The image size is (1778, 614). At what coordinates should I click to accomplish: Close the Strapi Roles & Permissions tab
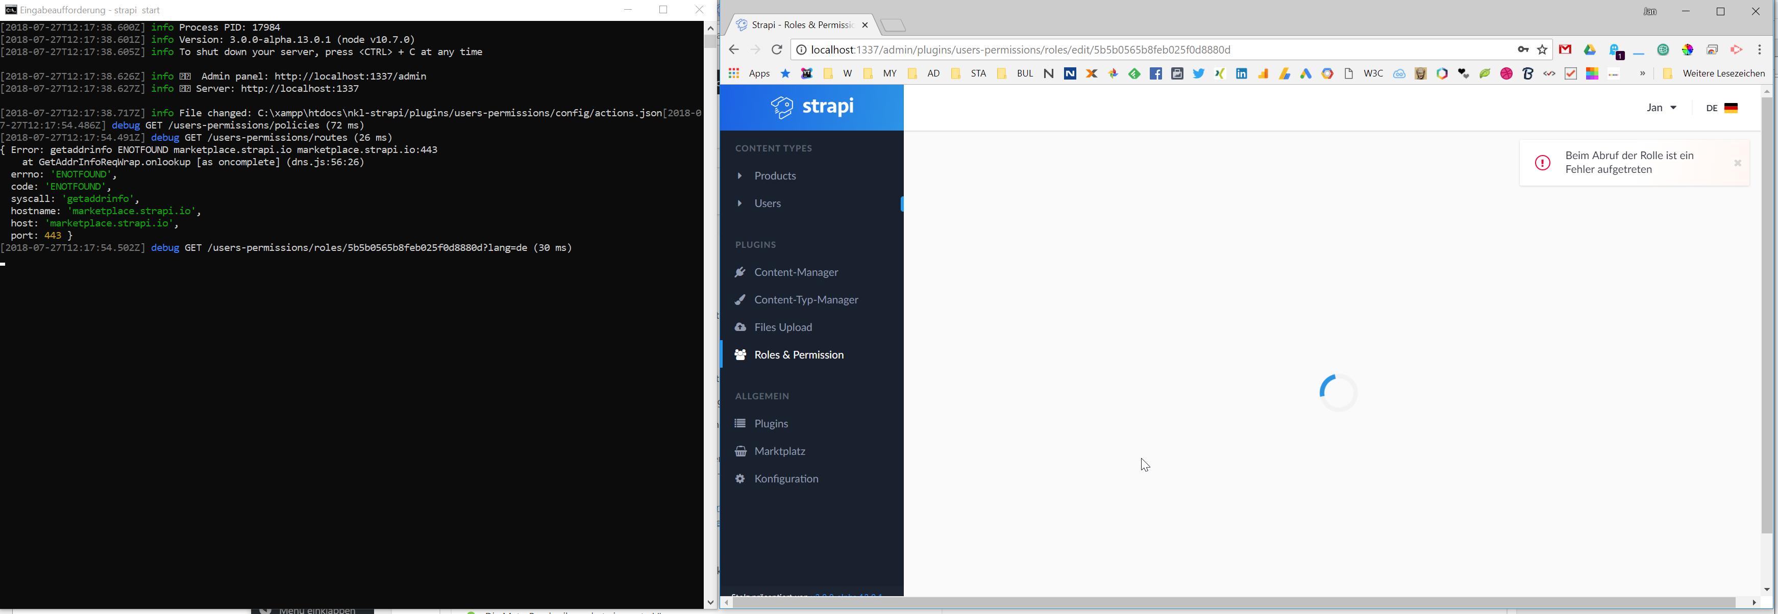[865, 25]
